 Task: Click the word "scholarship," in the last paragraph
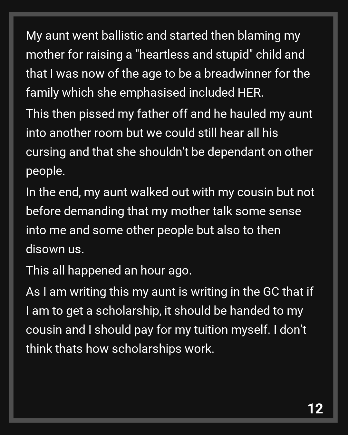129,311
